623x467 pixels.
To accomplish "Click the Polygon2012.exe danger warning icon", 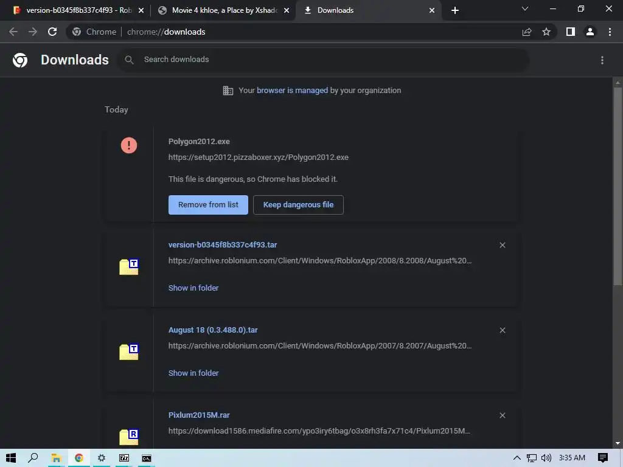I will [129, 145].
